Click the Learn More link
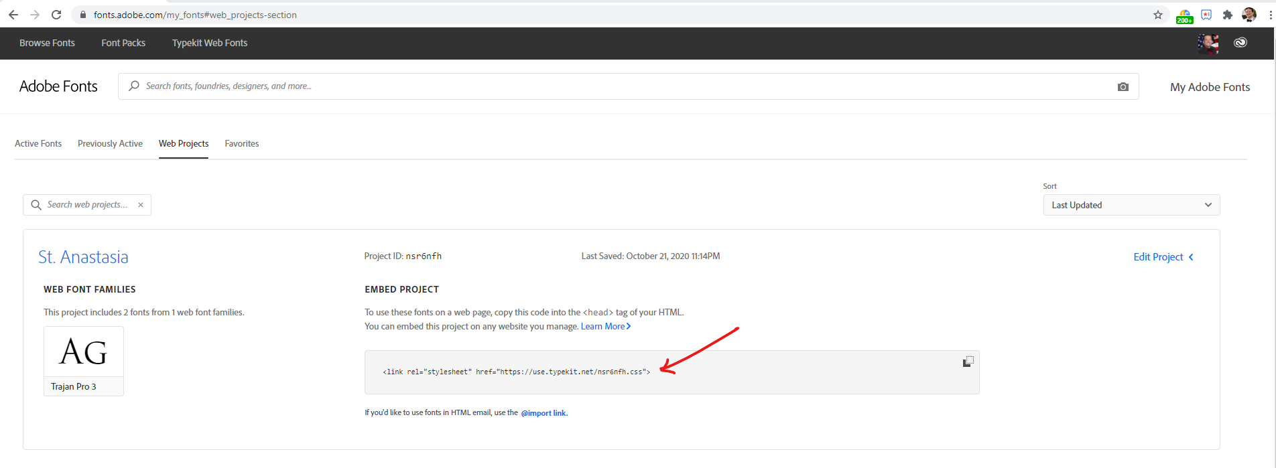The image size is (1276, 468). (605, 326)
